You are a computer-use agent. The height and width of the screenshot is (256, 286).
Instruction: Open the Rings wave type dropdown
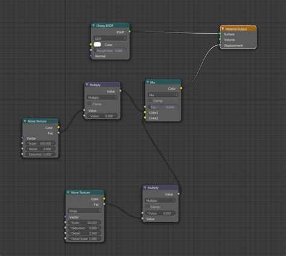(x=84, y=211)
